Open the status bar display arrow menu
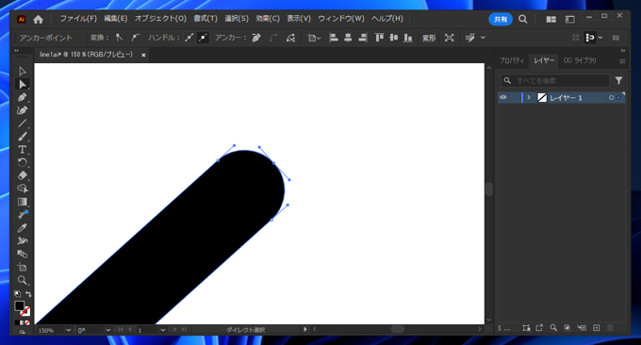 305,330
